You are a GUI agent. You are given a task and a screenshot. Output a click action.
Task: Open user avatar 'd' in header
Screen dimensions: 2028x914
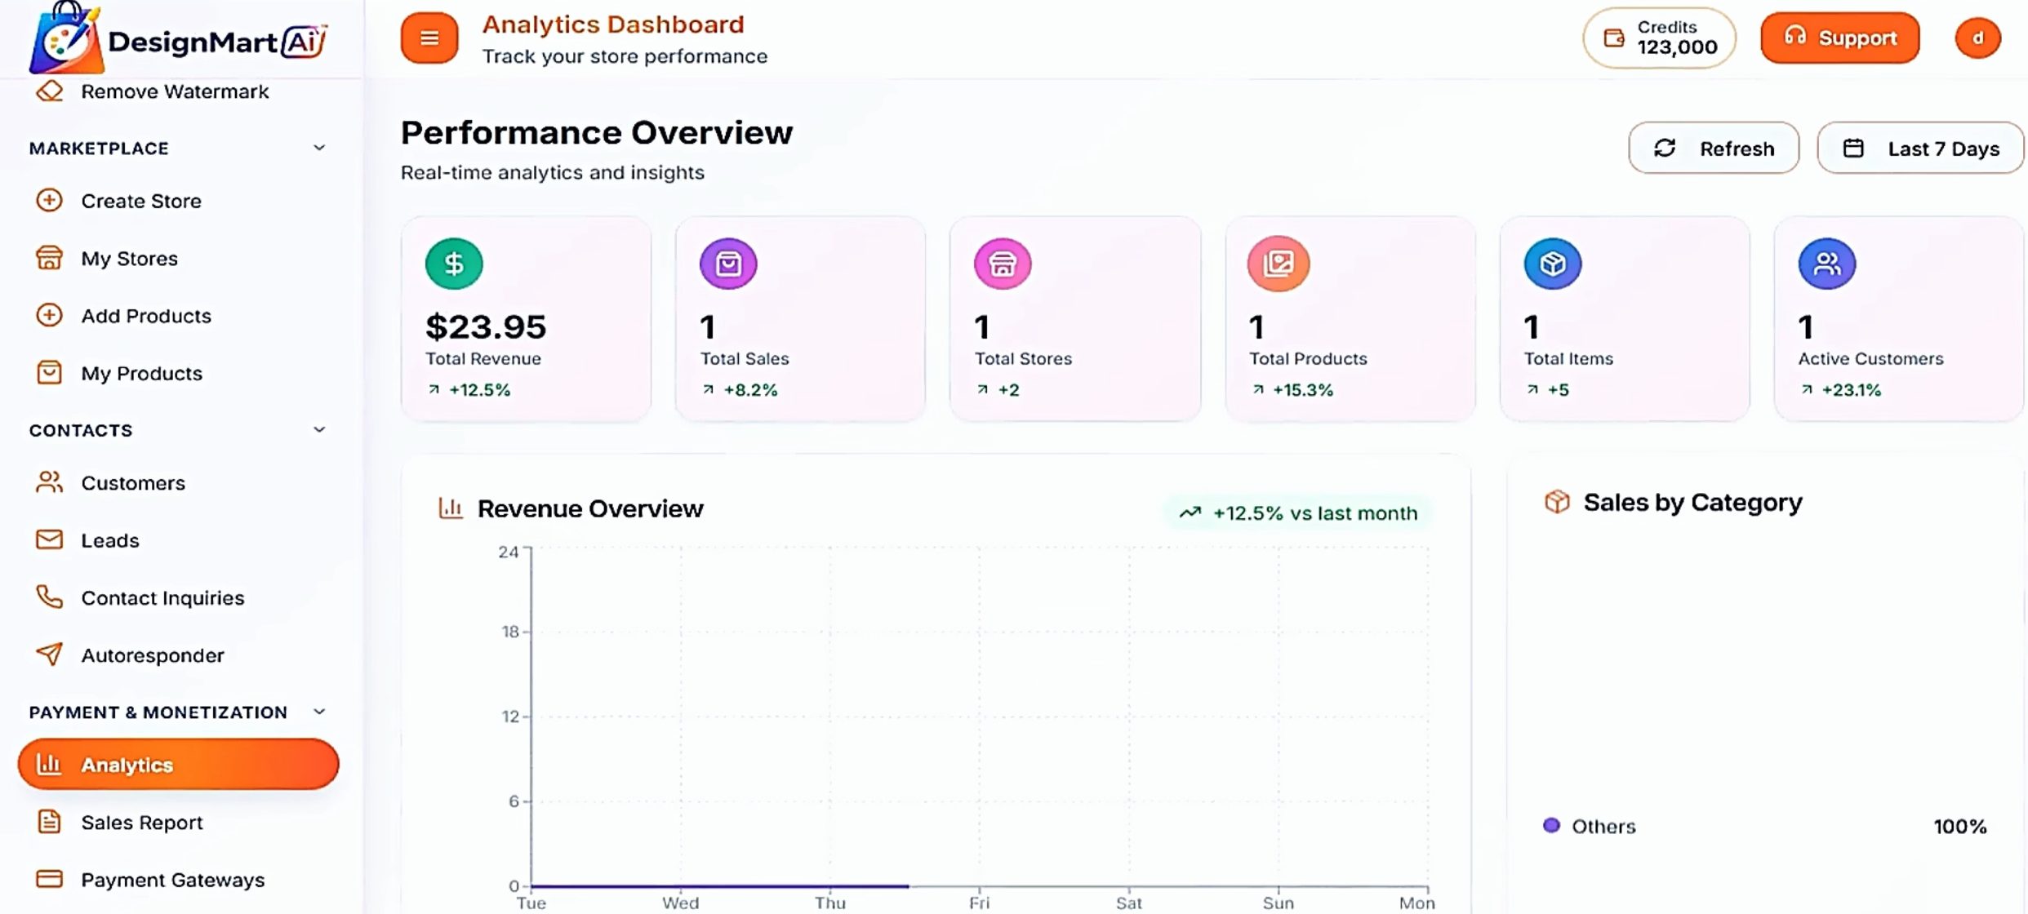pyautogui.click(x=1977, y=38)
